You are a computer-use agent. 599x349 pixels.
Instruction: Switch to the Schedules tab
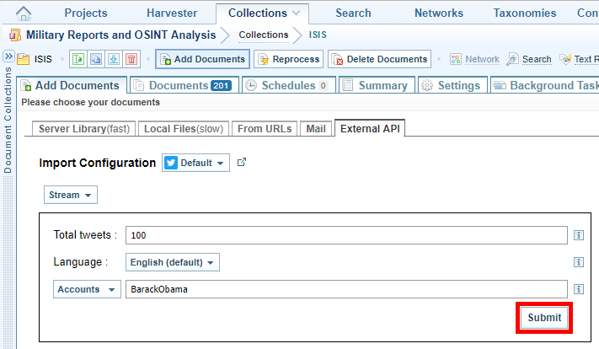287,85
